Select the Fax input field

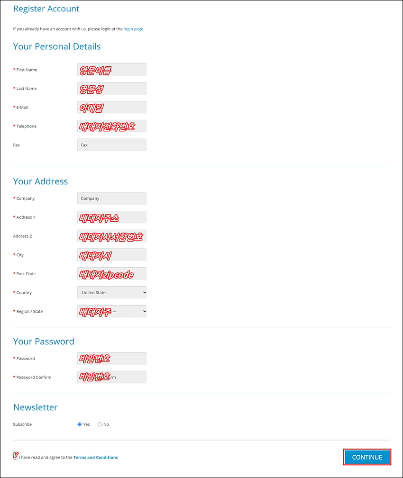pos(112,145)
